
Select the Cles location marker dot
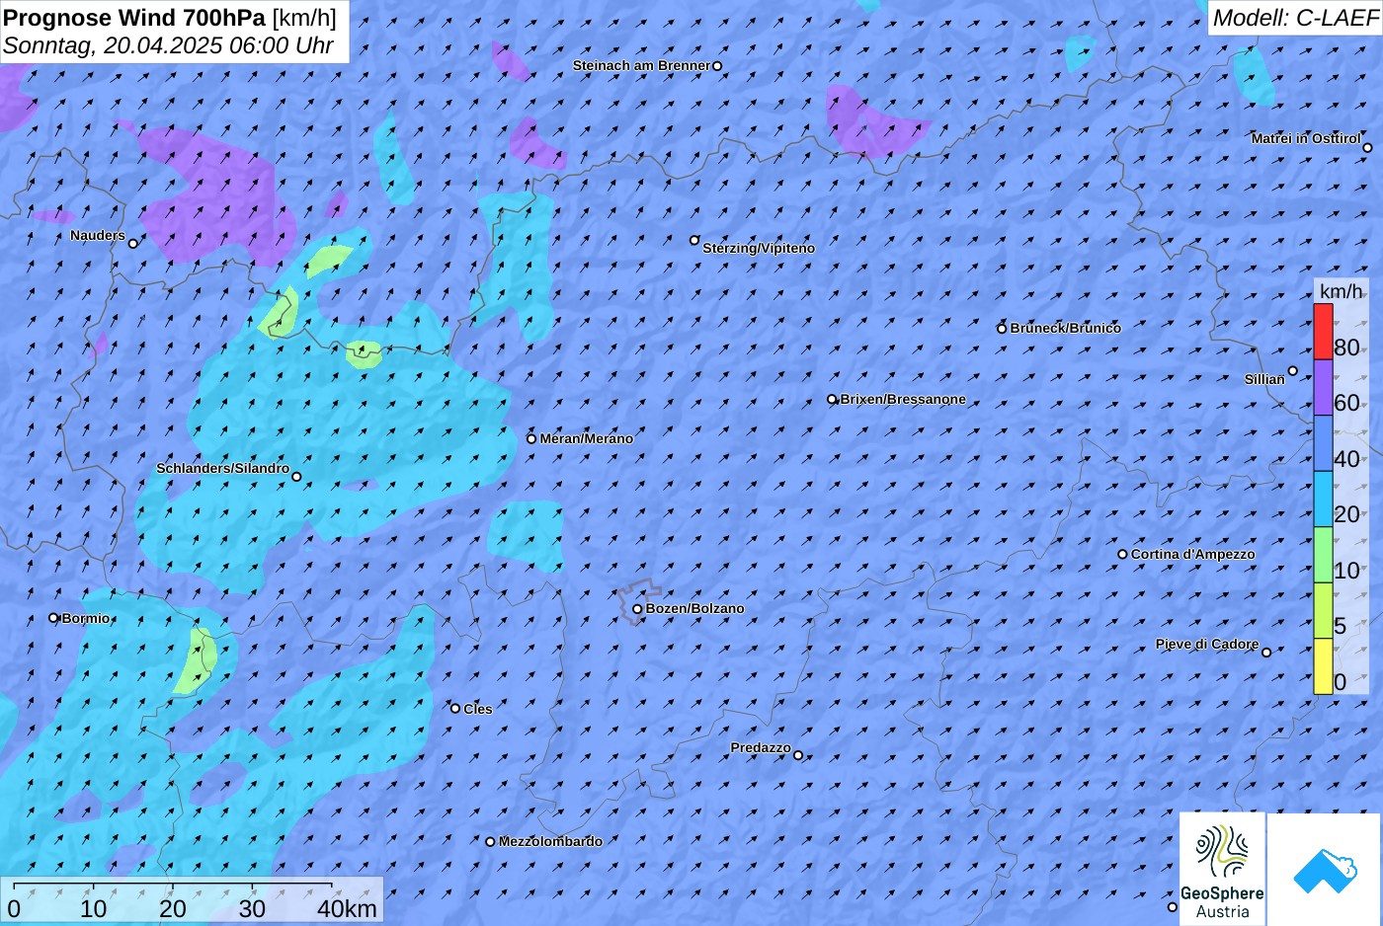point(455,708)
